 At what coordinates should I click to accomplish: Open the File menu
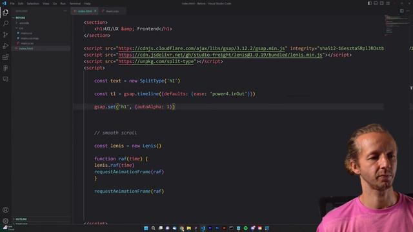click(x=12, y=4)
